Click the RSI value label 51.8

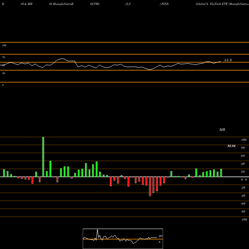pyautogui.click(x=228, y=60)
